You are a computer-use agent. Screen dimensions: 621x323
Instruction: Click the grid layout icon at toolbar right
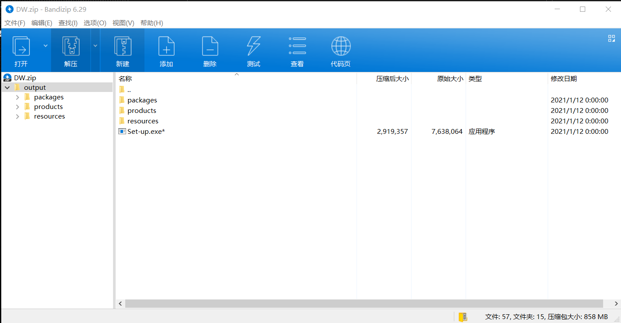point(611,38)
